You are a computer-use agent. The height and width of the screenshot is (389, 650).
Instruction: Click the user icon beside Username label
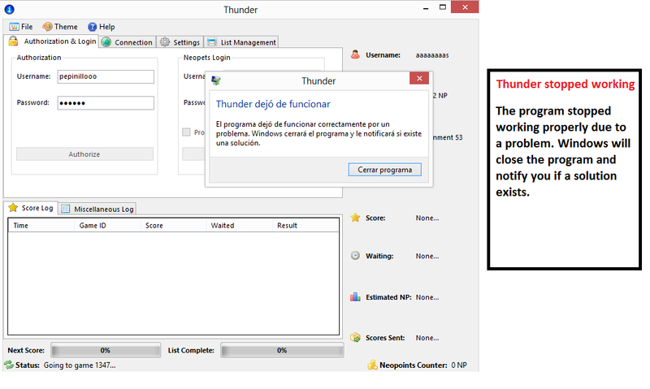(355, 55)
